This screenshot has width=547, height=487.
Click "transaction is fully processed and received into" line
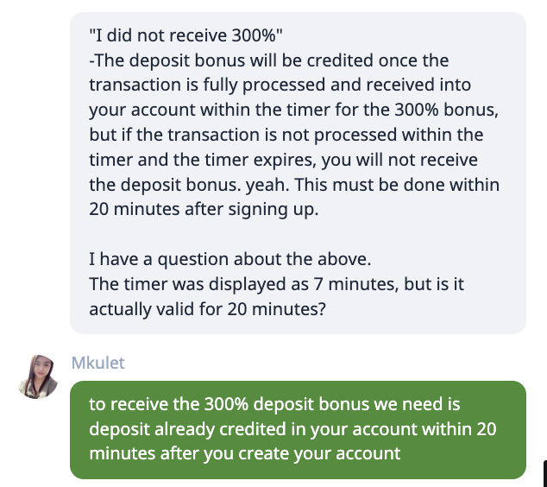tap(280, 85)
